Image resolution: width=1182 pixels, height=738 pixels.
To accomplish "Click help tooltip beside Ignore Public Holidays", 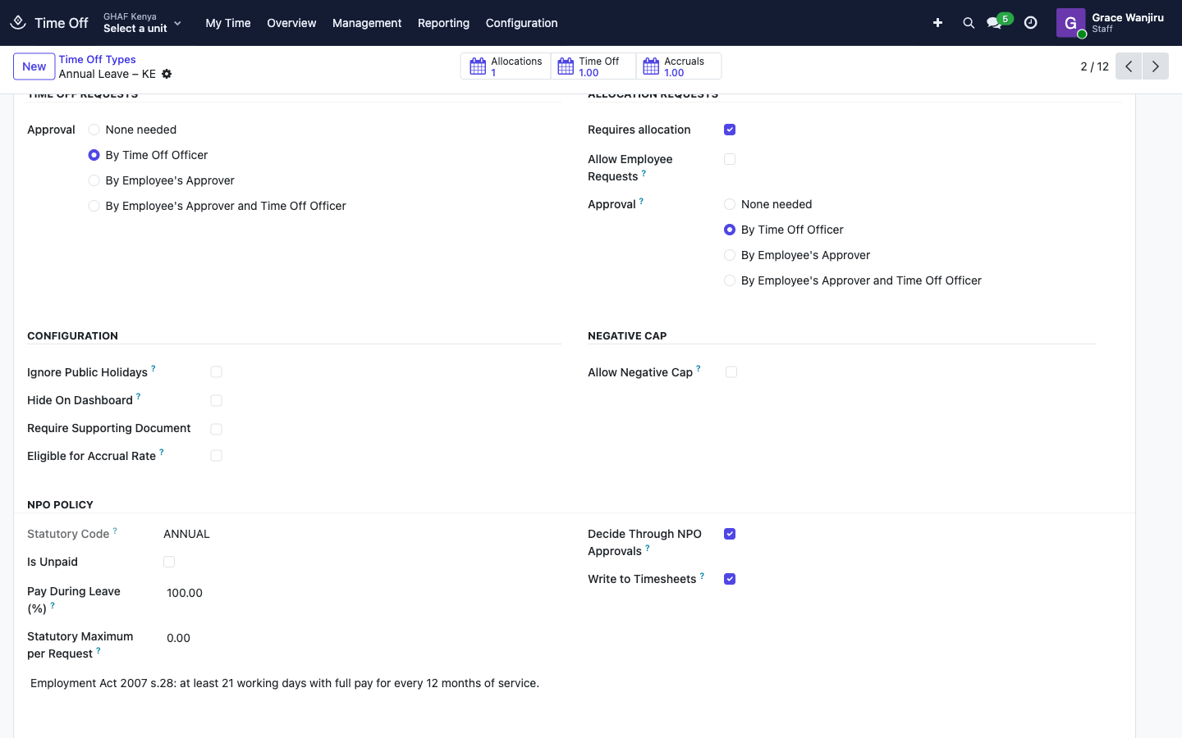I will 153,369.
